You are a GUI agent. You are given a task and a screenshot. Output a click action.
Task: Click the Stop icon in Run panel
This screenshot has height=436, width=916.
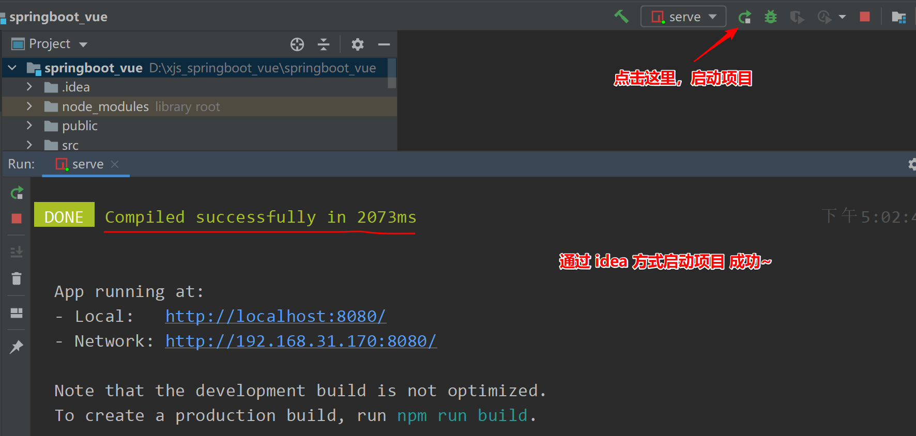click(17, 219)
